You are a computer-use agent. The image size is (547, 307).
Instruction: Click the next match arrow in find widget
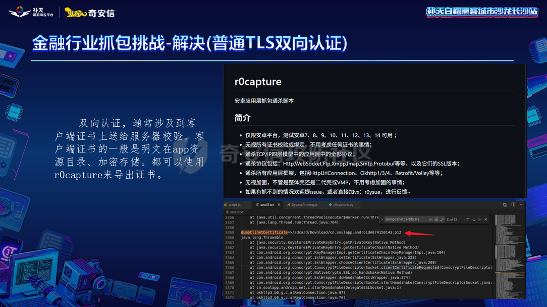coord(473,219)
